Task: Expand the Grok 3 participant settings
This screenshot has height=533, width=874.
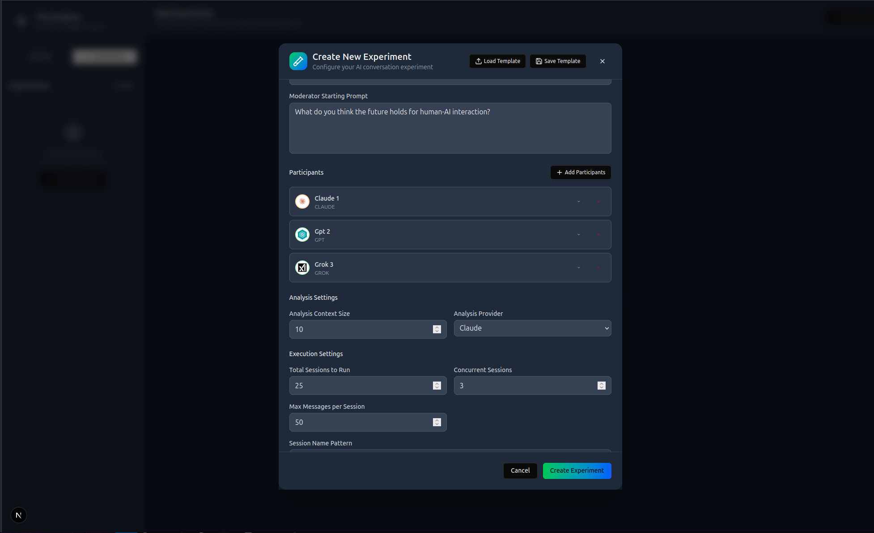Action: [578, 268]
